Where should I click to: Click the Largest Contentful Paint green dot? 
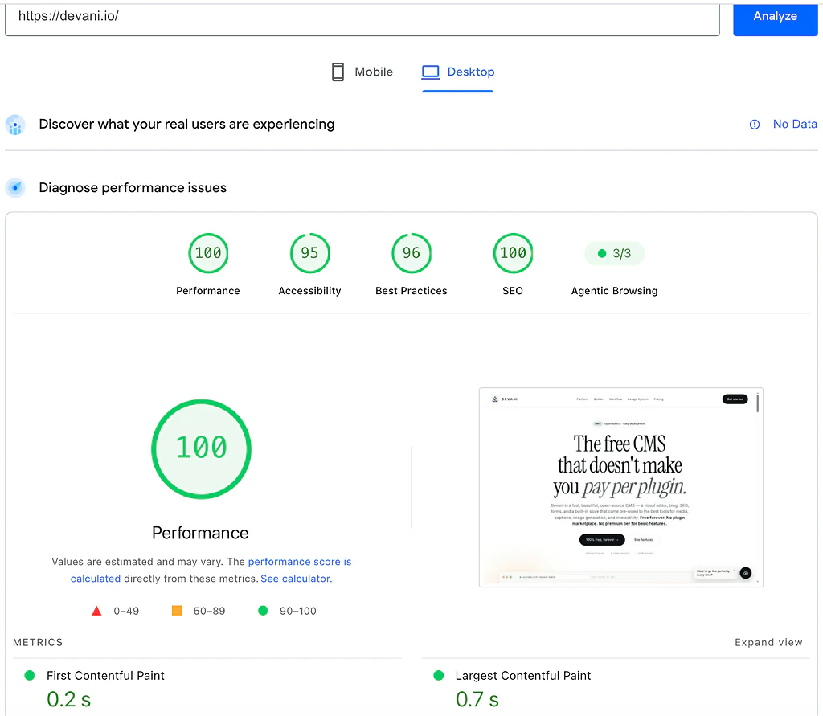pyautogui.click(x=439, y=676)
